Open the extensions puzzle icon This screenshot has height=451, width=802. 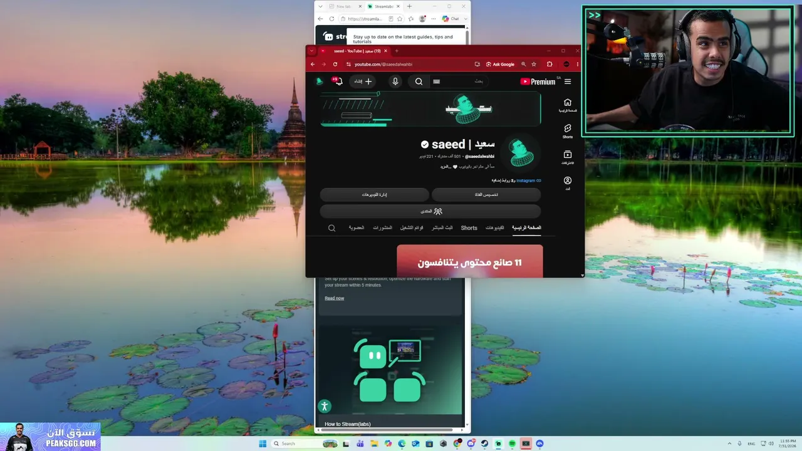[x=549, y=64]
